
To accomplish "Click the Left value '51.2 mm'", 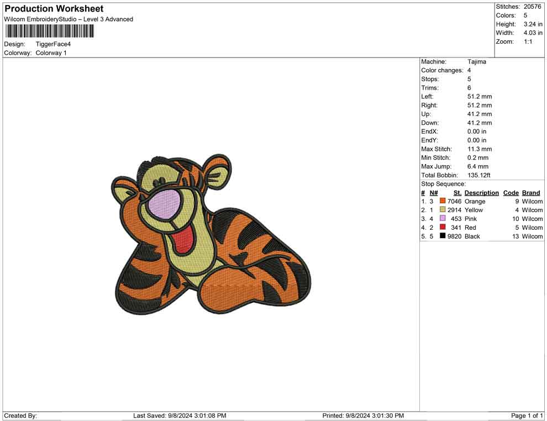I will click(480, 97).
